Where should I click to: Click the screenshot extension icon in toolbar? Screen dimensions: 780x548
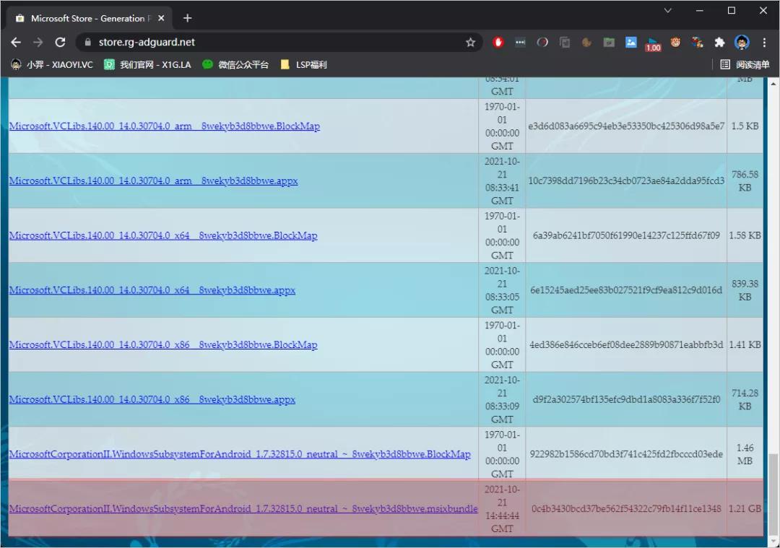[x=609, y=42]
